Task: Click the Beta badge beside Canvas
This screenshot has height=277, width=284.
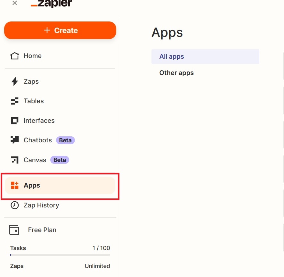Action: pos(60,160)
